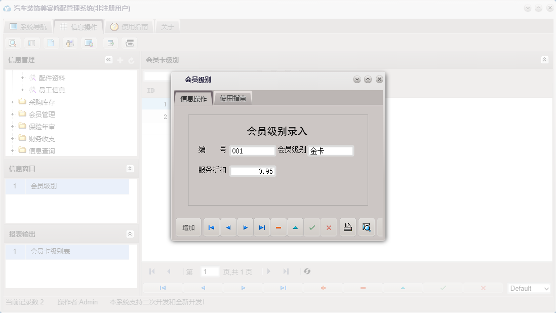Click the page number input showing 1
This screenshot has width=556, height=313.
click(x=210, y=271)
